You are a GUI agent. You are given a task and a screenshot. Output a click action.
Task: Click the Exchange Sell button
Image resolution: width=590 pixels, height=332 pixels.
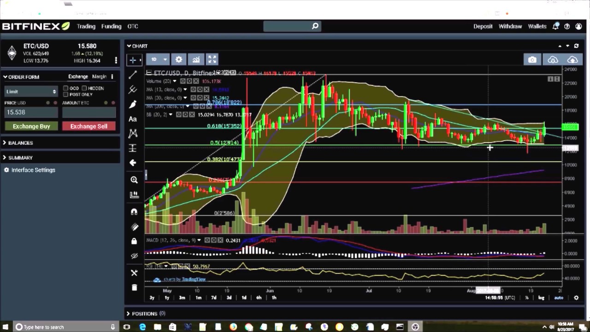click(89, 126)
